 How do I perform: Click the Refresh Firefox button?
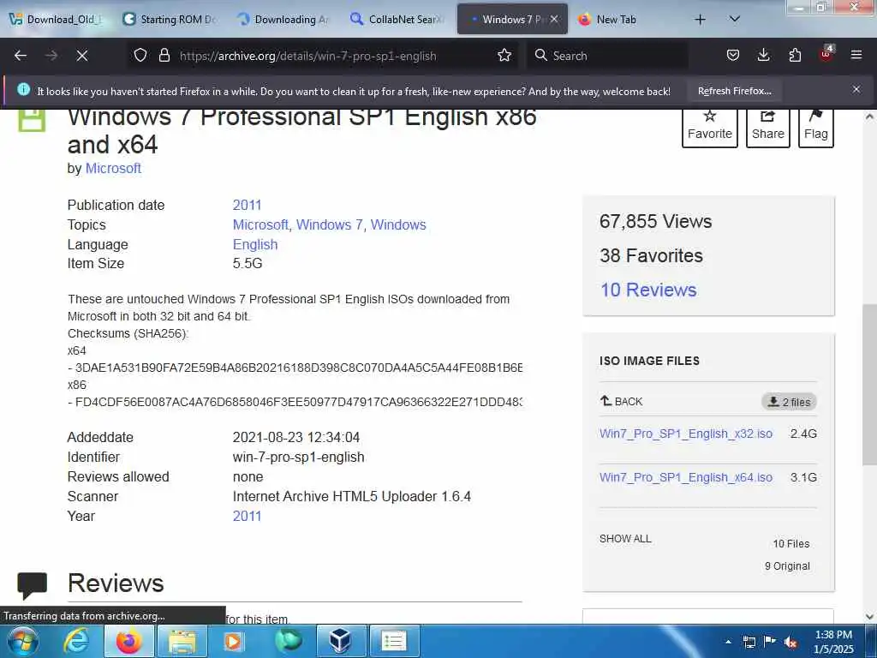734,91
